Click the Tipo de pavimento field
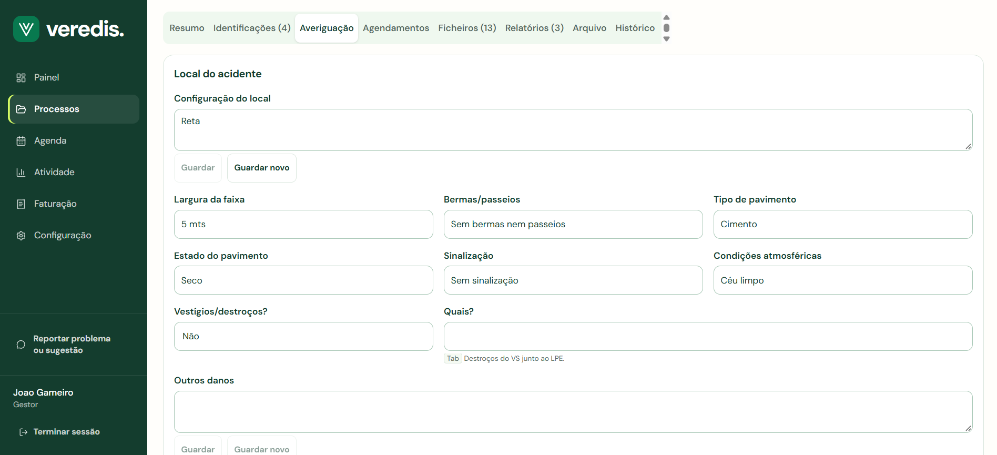This screenshot has width=997, height=455. (x=843, y=225)
